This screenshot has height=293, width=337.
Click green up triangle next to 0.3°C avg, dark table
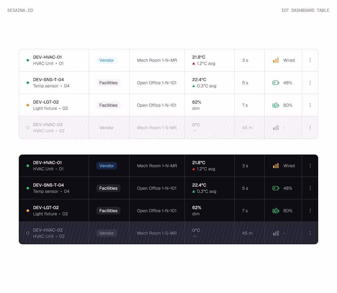click(x=194, y=191)
